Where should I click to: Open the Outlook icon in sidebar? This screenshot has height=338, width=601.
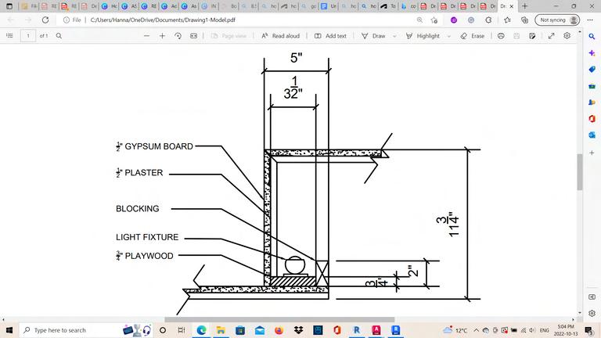[x=592, y=135]
